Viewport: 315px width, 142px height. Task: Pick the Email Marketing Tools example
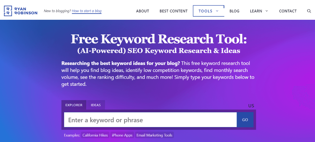click(x=154, y=135)
